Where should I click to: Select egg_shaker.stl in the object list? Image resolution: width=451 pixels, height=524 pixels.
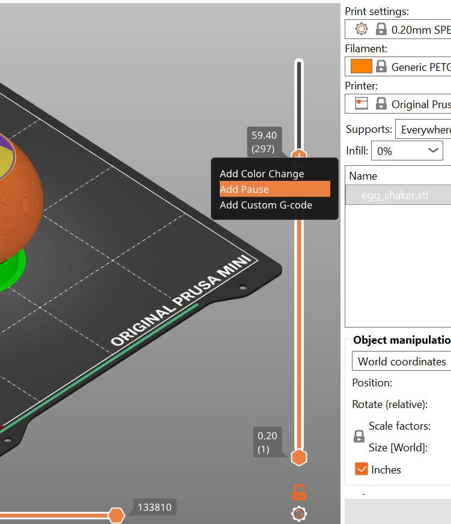[x=398, y=195]
